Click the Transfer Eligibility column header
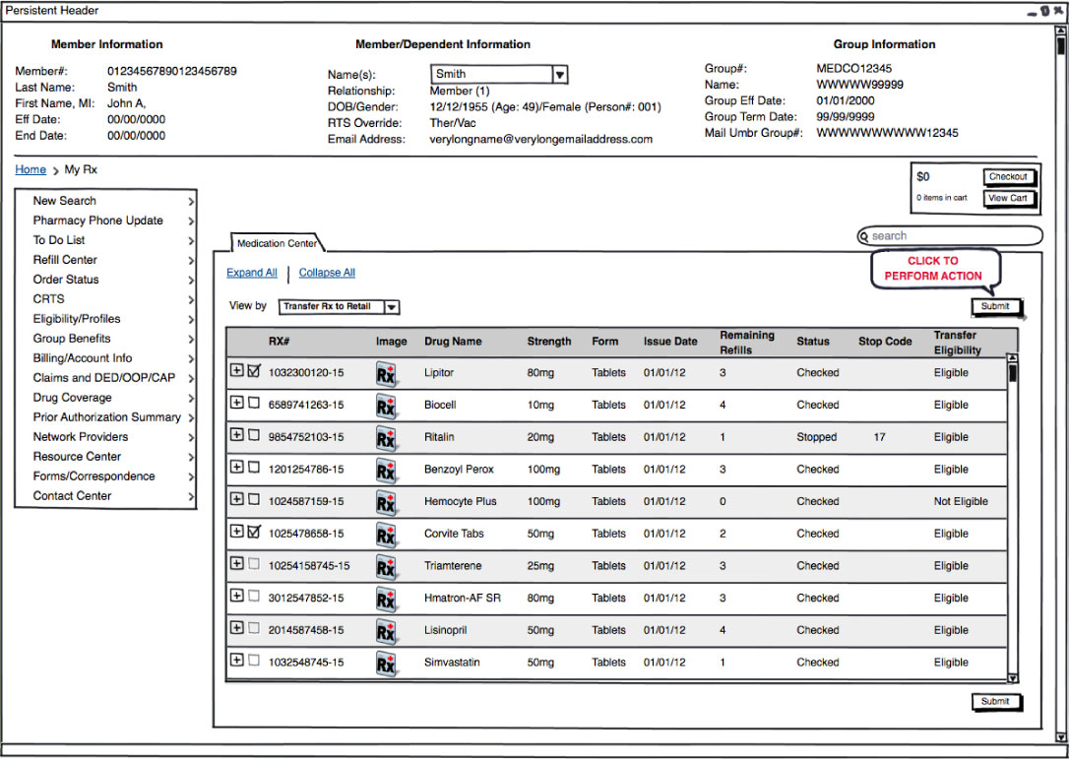The height and width of the screenshot is (759, 1070). pos(958,343)
